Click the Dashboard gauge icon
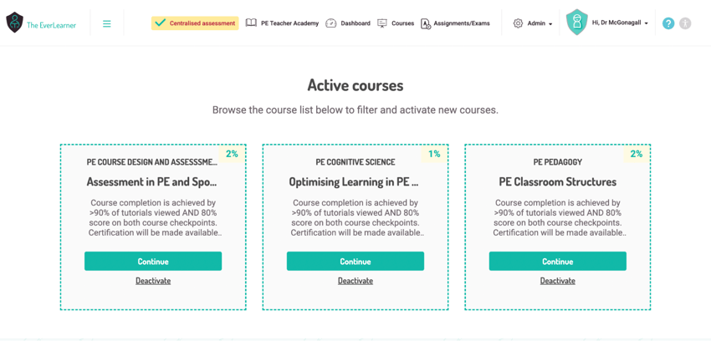 pyautogui.click(x=331, y=23)
